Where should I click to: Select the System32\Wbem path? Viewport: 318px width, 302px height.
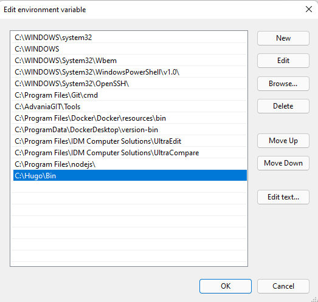tap(130, 61)
